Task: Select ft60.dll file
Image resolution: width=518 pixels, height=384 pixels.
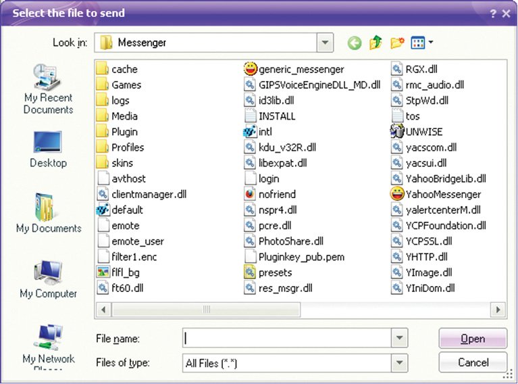Action: coord(121,288)
